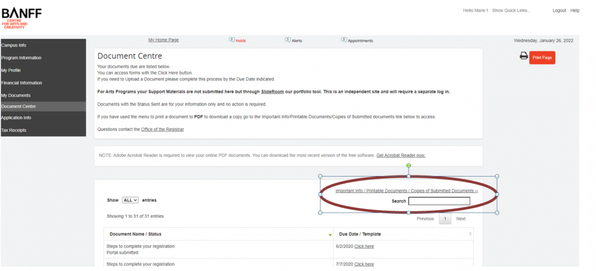Click the Appointments counter icon
This screenshot has width=596, height=271.
(x=344, y=40)
